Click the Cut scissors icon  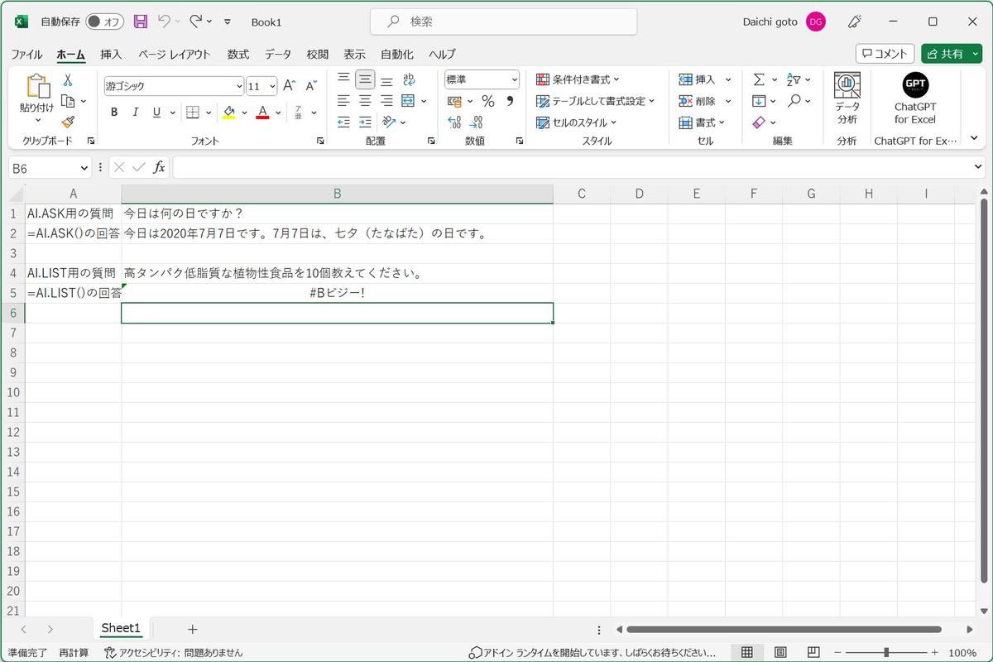[x=68, y=80]
